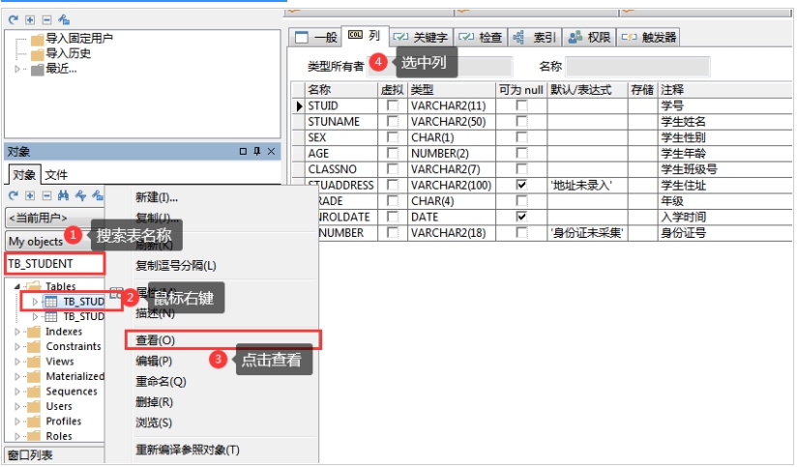Uncheck 可为 null for the DATE row
The width and height of the screenshot is (798, 467).
(521, 217)
